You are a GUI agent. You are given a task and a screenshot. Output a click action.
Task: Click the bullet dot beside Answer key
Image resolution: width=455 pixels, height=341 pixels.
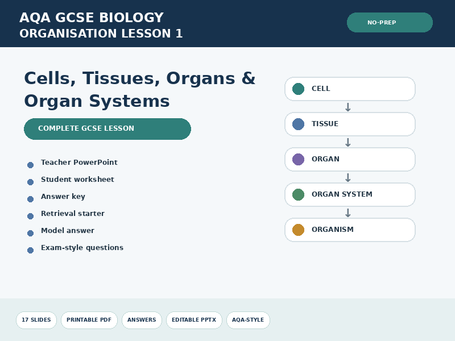[x=31, y=199]
